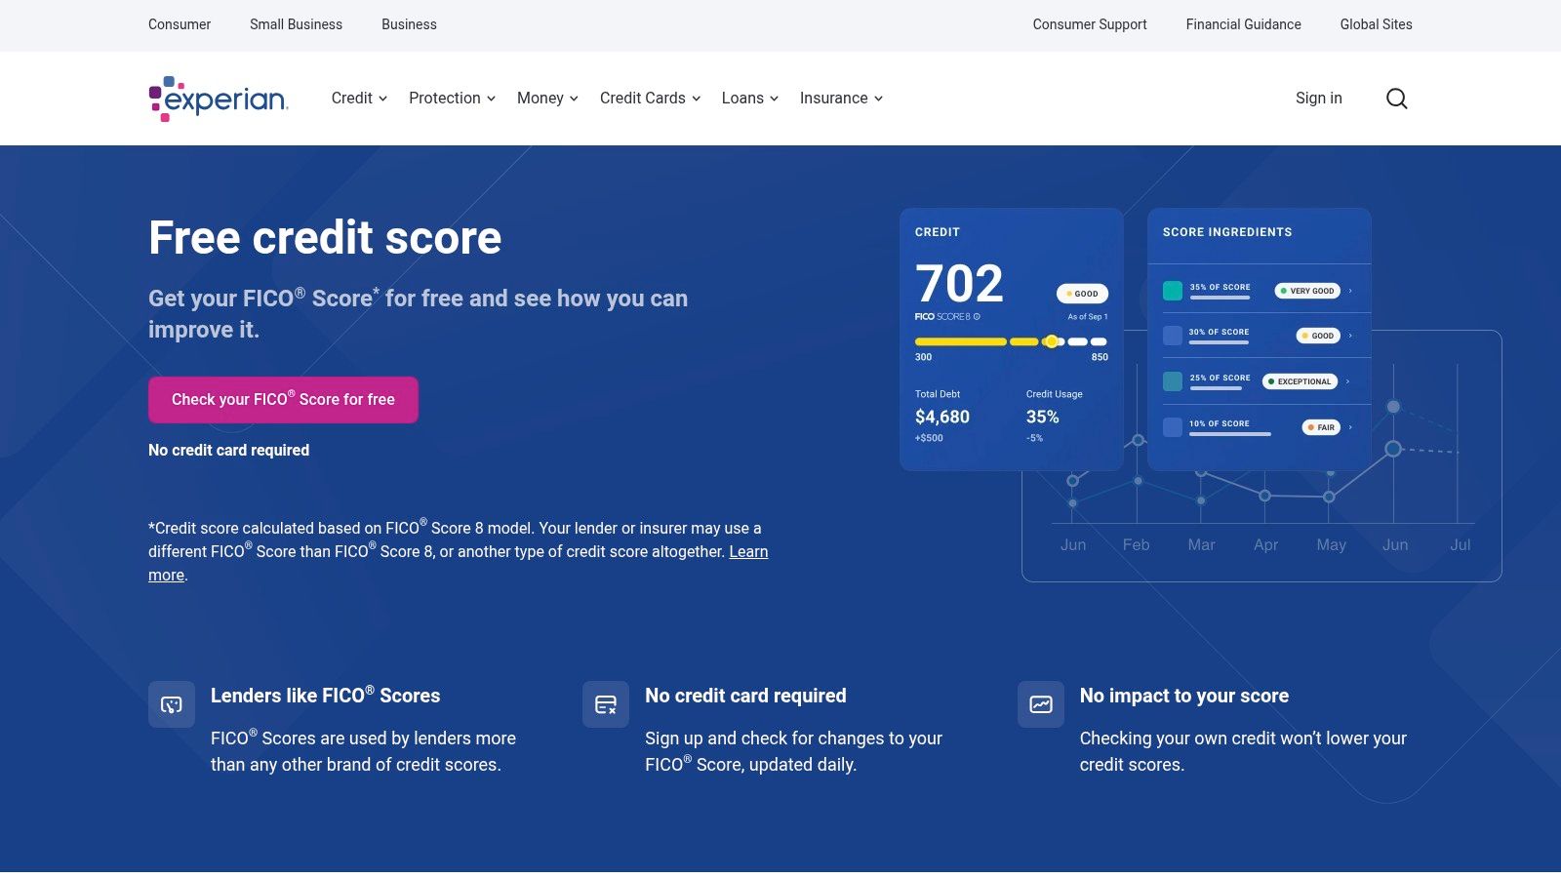Follow the Learn more link

click(748, 552)
